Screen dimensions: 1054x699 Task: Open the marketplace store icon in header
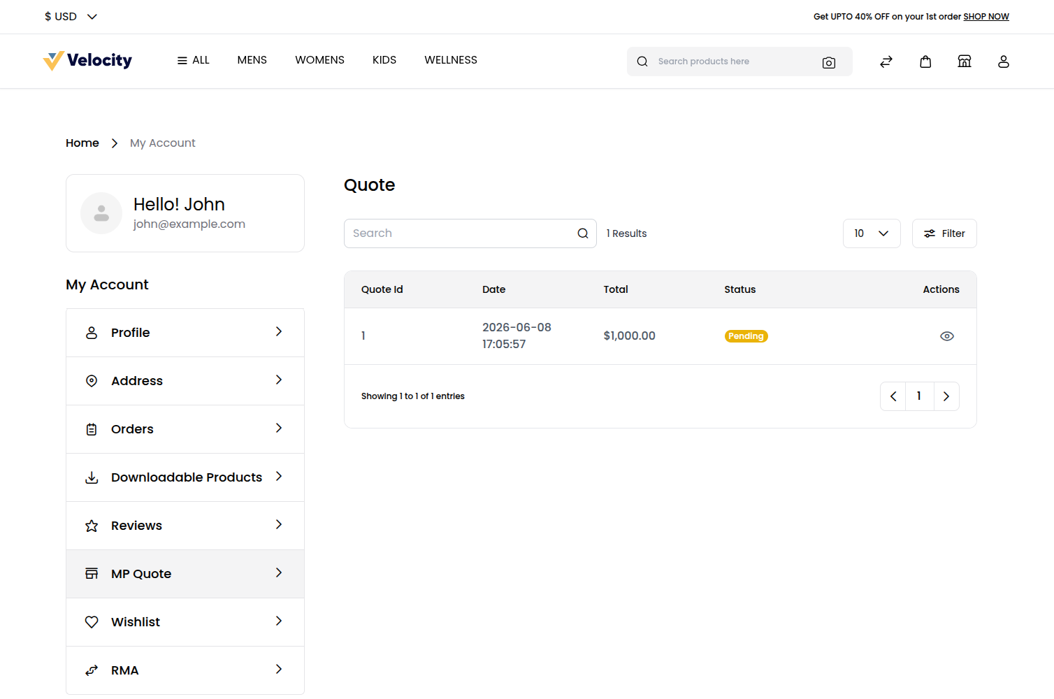[965, 62]
